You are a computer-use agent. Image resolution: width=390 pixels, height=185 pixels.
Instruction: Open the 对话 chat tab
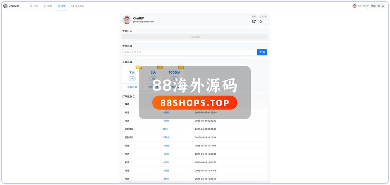[x=34, y=6]
